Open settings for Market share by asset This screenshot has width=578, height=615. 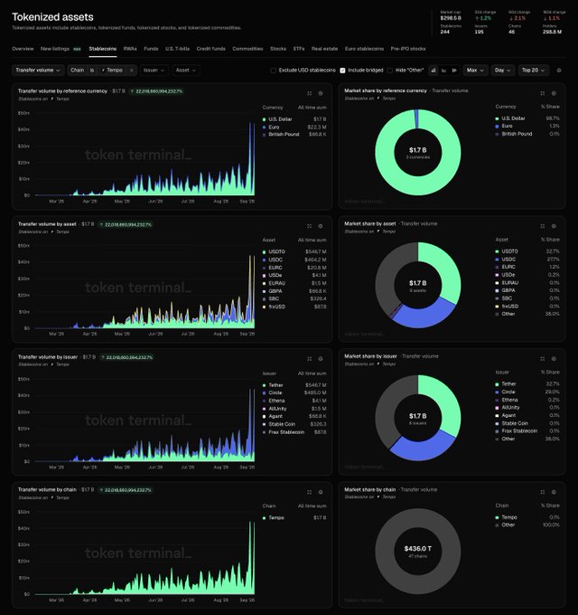tap(554, 226)
